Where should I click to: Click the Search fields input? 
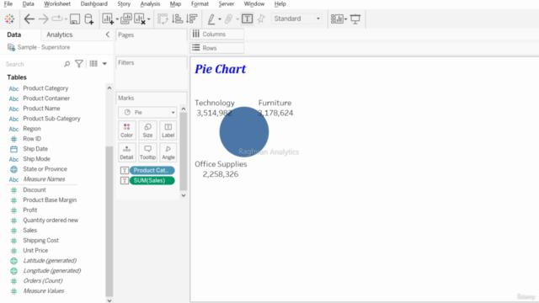pyautogui.click(x=33, y=64)
